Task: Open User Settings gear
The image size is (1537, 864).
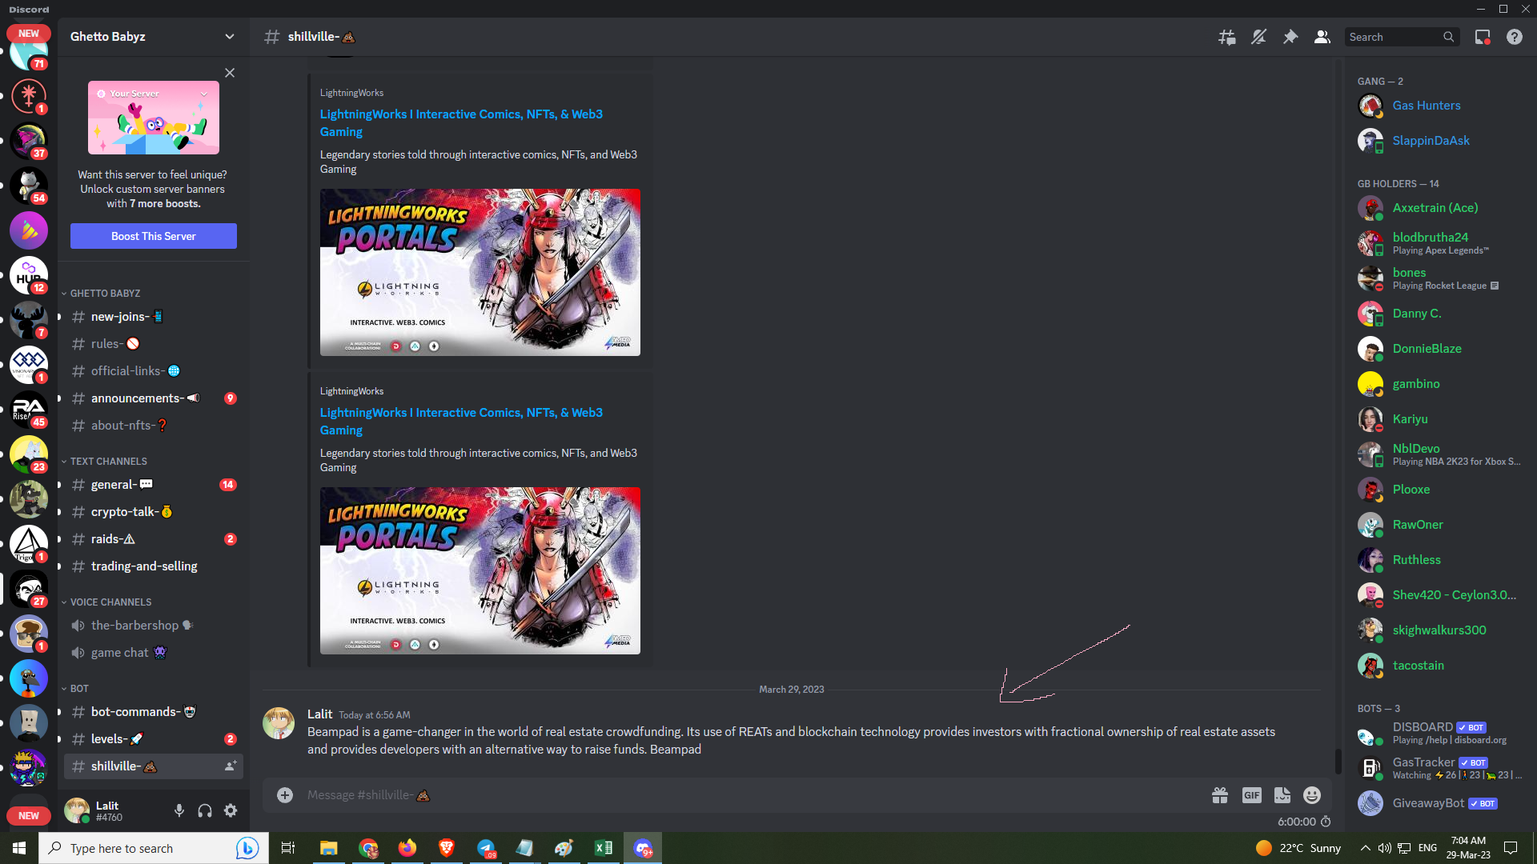Action: 231,811
